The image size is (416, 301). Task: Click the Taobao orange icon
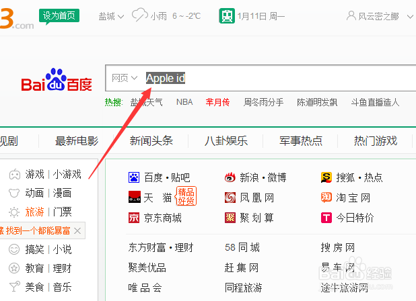pyautogui.click(x=326, y=198)
